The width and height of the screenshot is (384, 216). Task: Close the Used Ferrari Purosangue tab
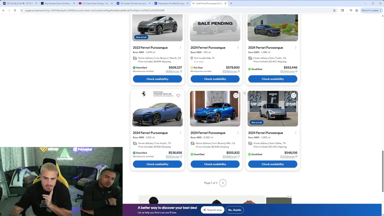click(225, 3)
